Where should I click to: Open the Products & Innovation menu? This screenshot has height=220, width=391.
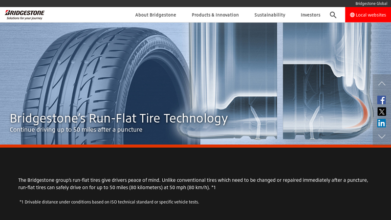[x=215, y=15]
